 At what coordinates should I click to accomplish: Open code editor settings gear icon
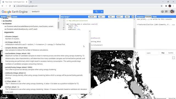tap(133, 17)
